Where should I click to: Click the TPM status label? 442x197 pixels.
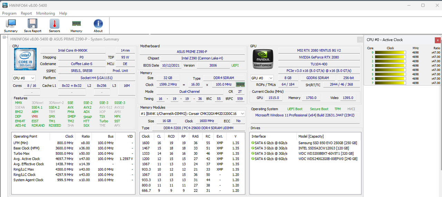click(337, 109)
